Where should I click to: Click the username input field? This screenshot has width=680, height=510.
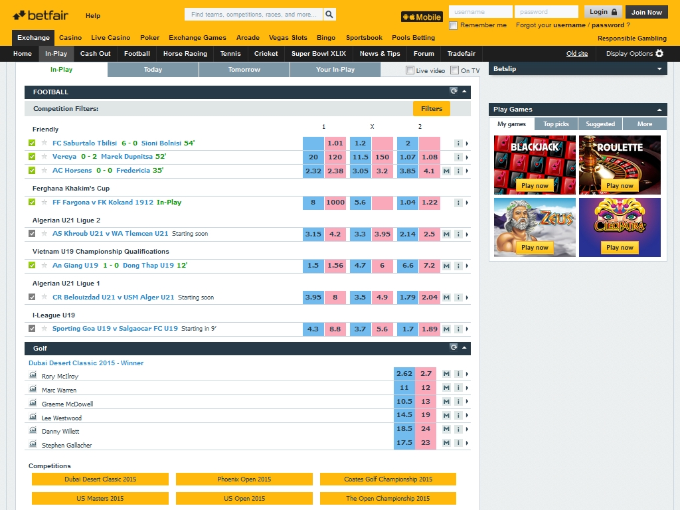click(480, 12)
